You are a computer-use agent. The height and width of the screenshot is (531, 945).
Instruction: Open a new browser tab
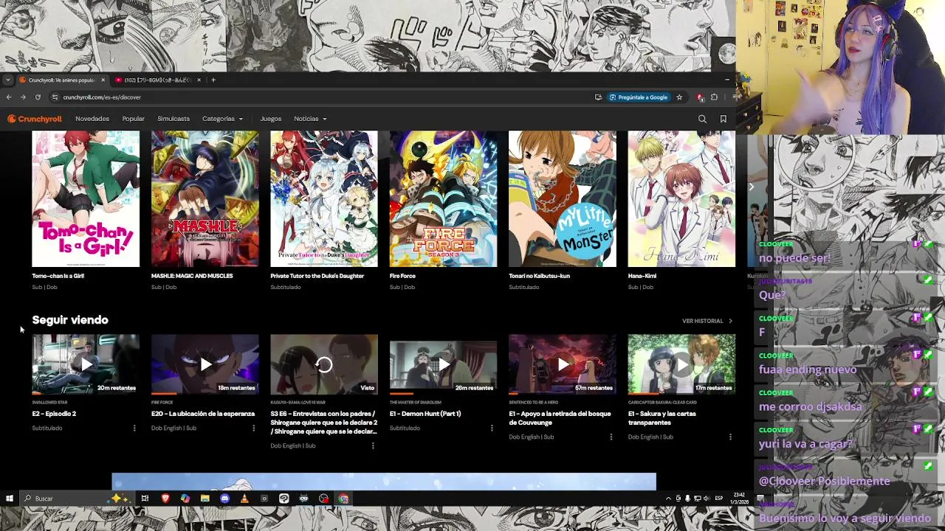pyautogui.click(x=213, y=80)
